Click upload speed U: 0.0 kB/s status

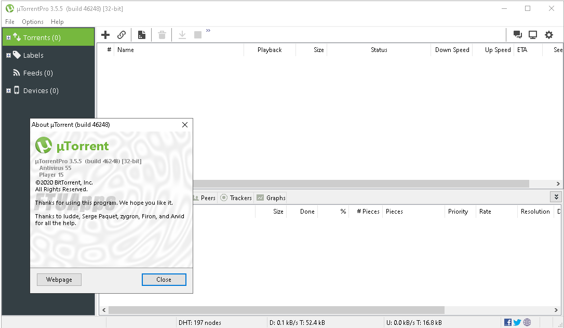click(414, 323)
